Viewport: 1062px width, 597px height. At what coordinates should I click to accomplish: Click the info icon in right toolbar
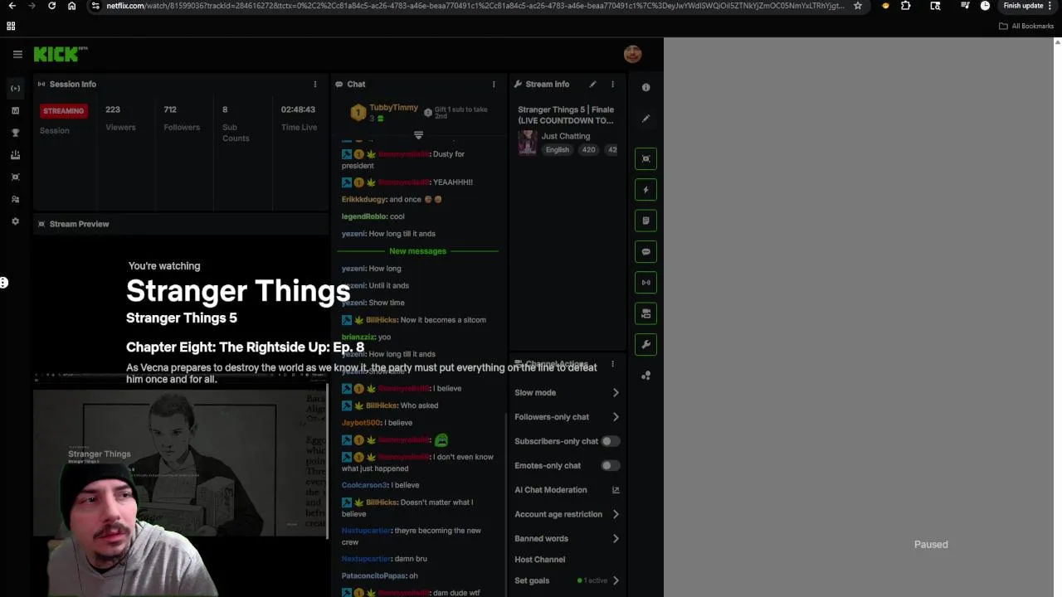point(645,87)
